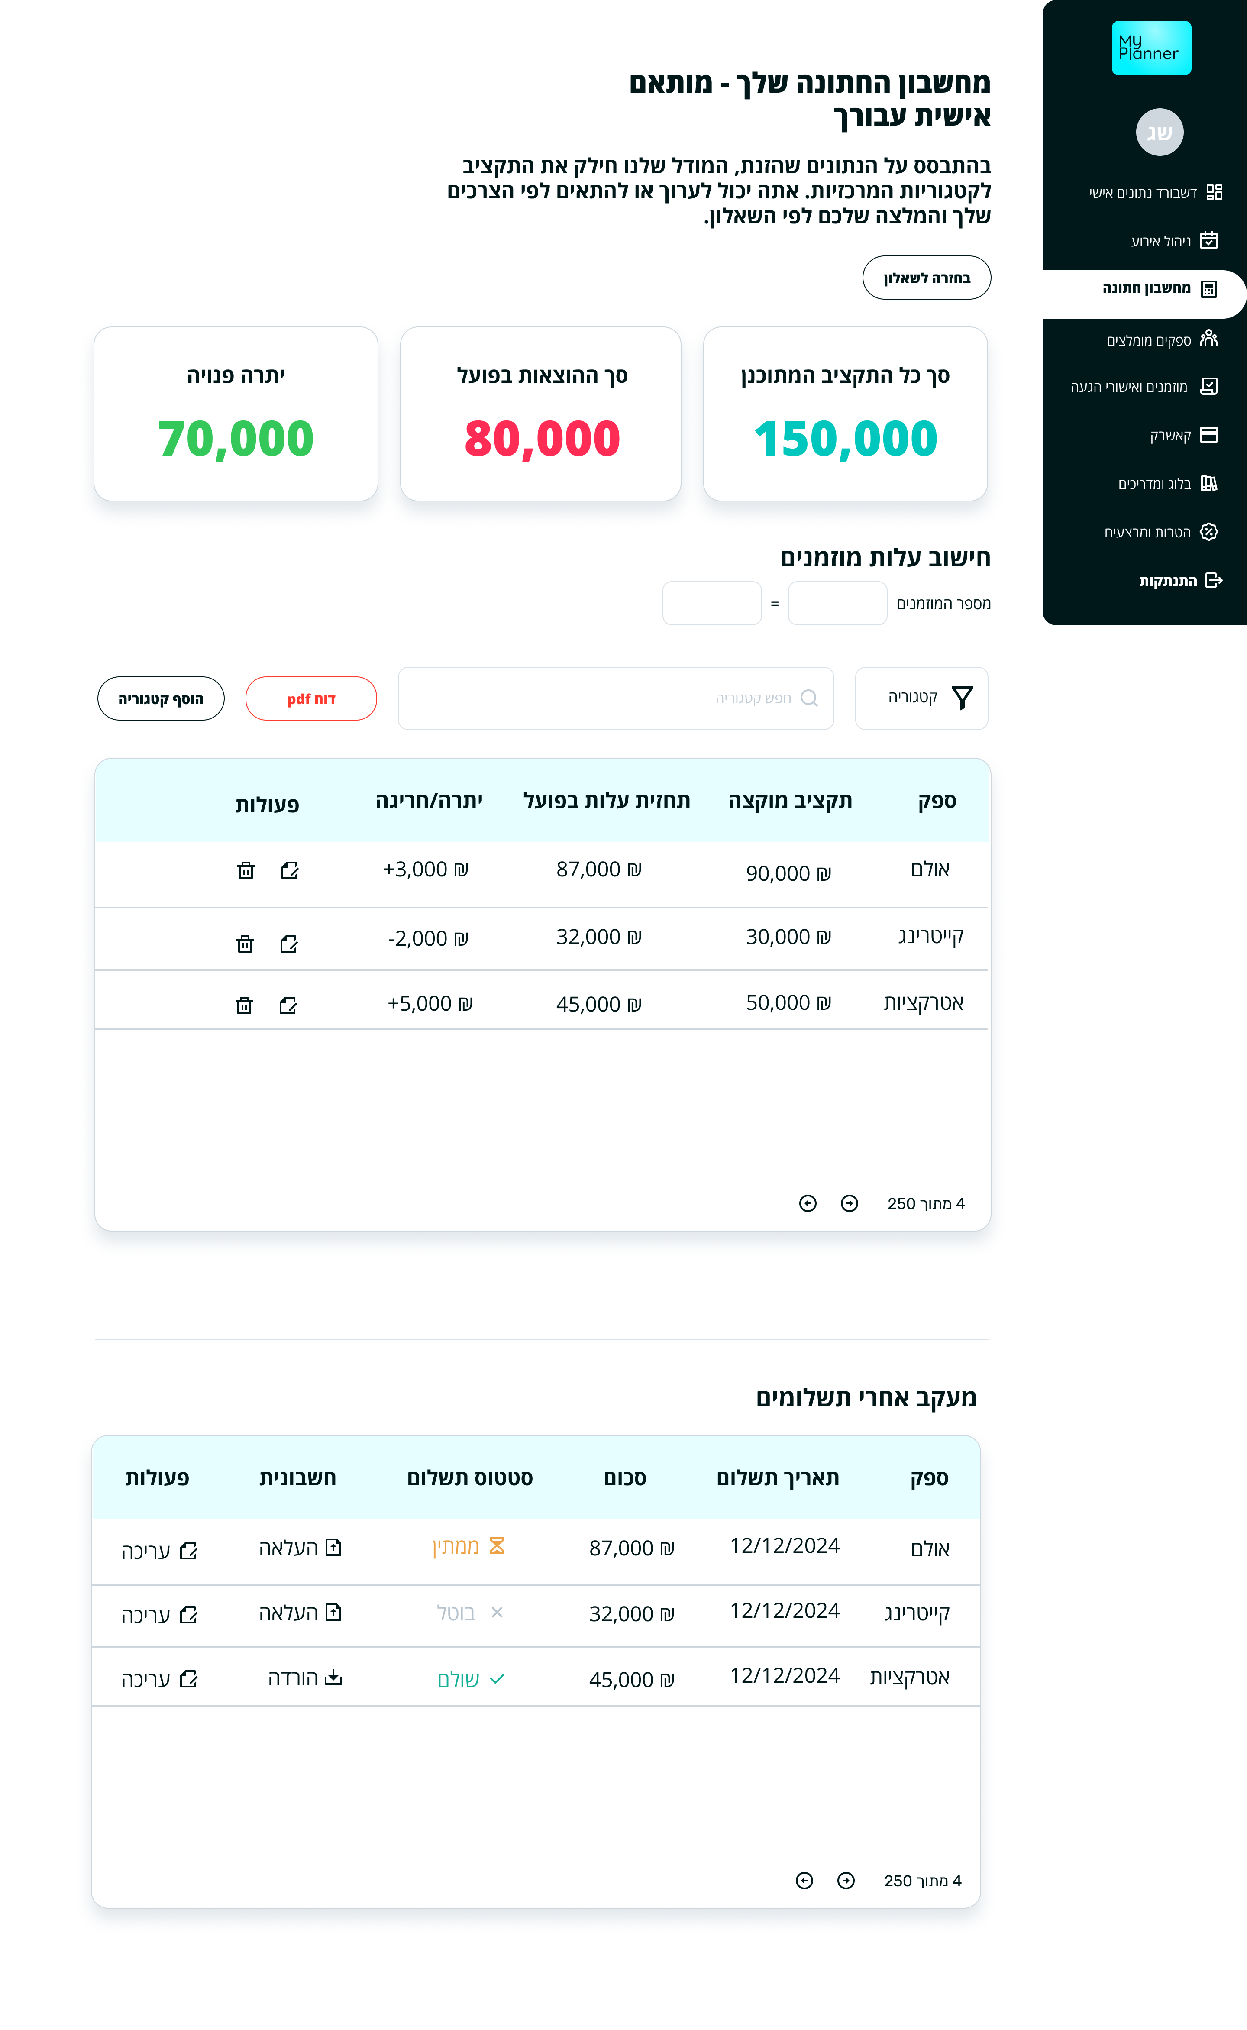Click the סטטוס תשלום column header
1247x2030 pixels.
470,1478
